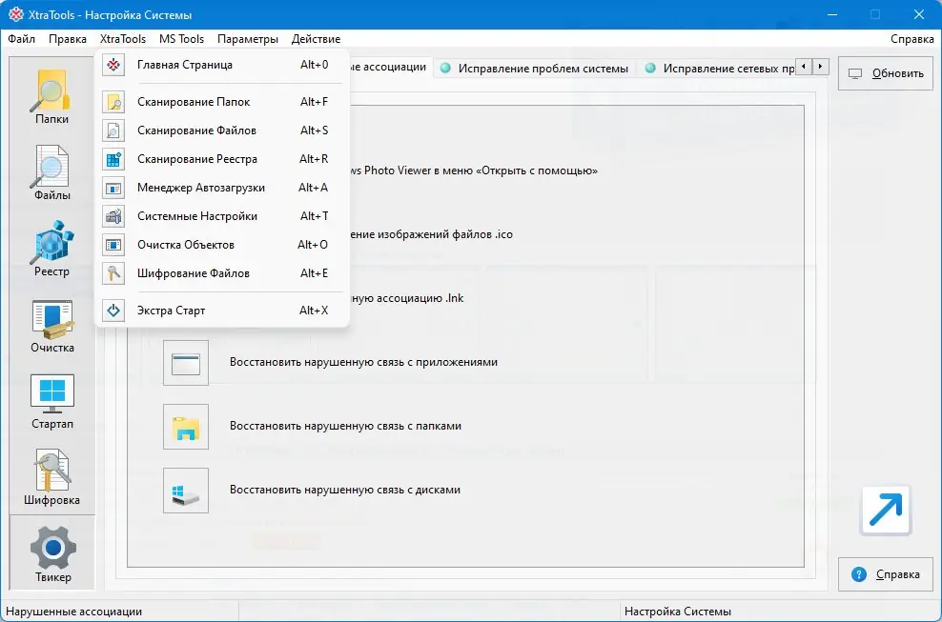
Task: Open the Действие menu
Action: click(x=316, y=39)
